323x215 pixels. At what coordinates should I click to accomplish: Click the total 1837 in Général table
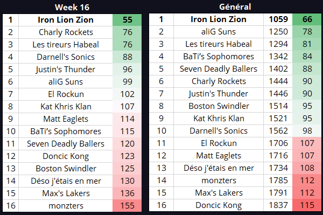(x=278, y=205)
